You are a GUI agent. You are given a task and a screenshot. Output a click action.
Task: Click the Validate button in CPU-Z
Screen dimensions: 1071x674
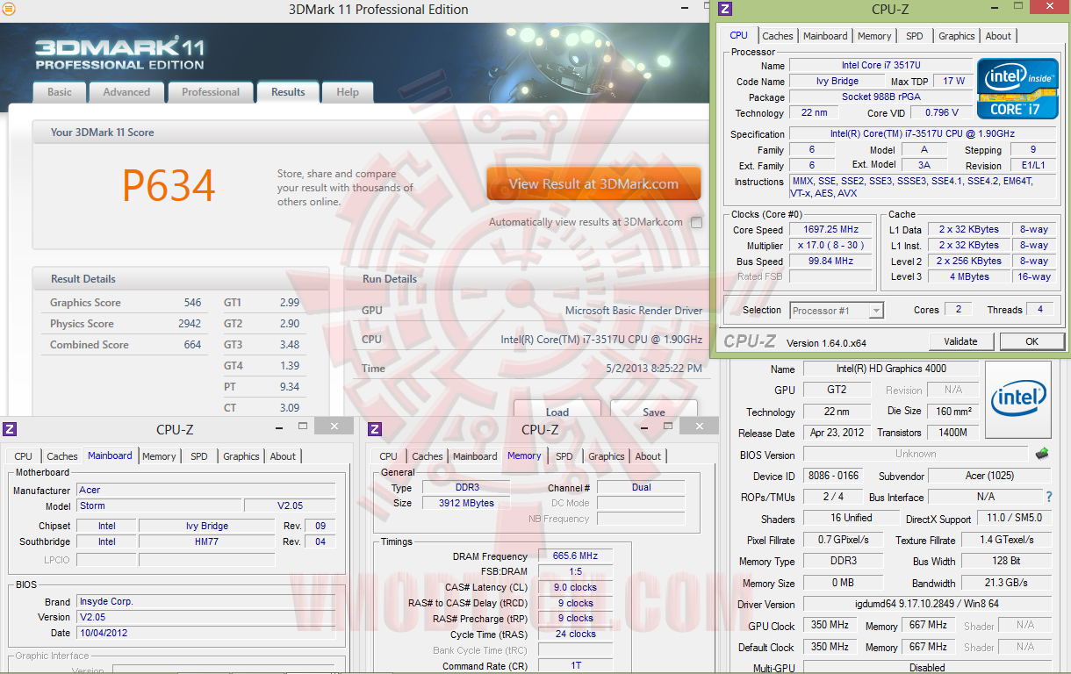(x=960, y=341)
